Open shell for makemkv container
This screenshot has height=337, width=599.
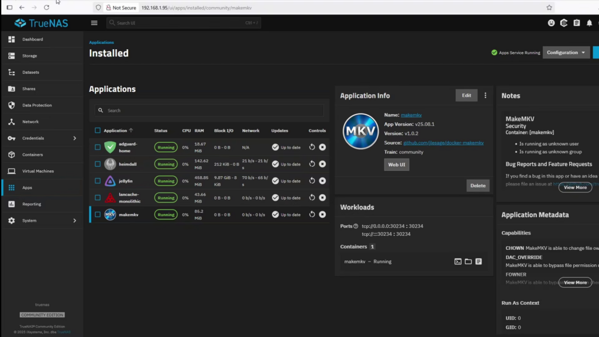458,262
